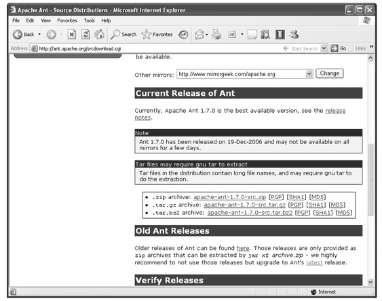This screenshot has width=382, height=301.
Task: Open SHA1 checksum for the tar.gz archive
Action: 316,205
